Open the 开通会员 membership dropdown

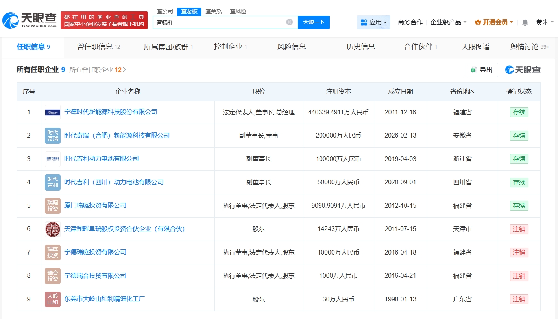coord(494,22)
